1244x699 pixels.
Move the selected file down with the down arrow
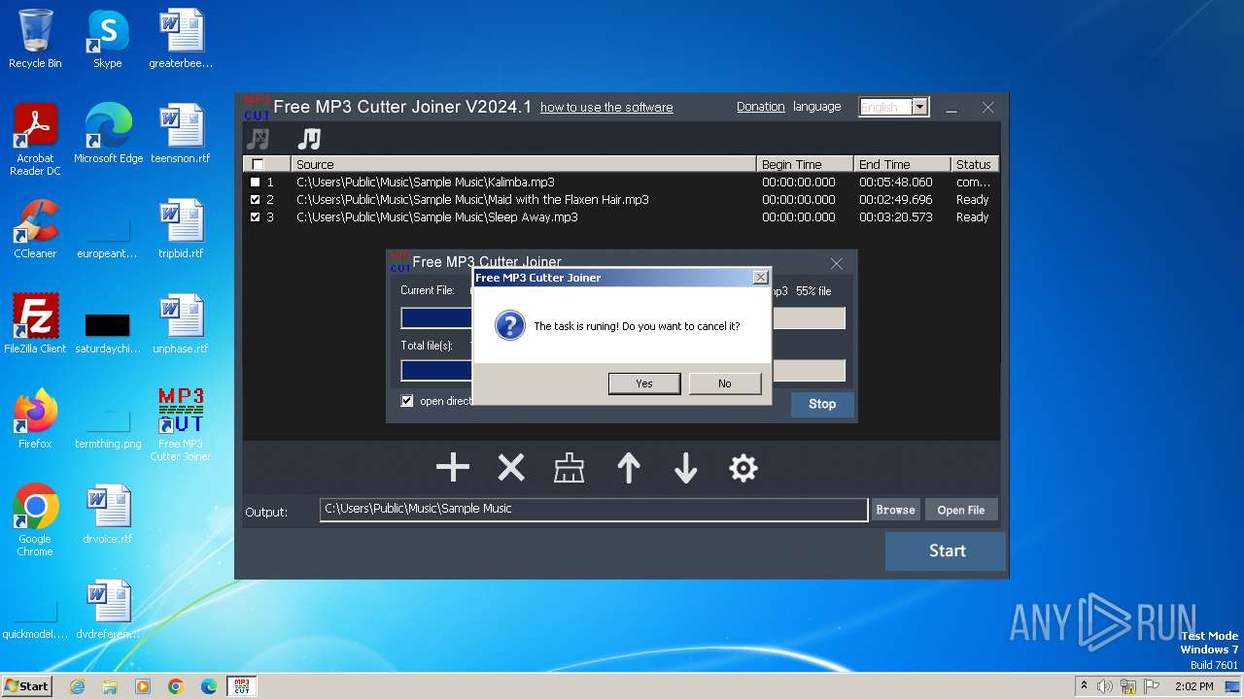[686, 468]
